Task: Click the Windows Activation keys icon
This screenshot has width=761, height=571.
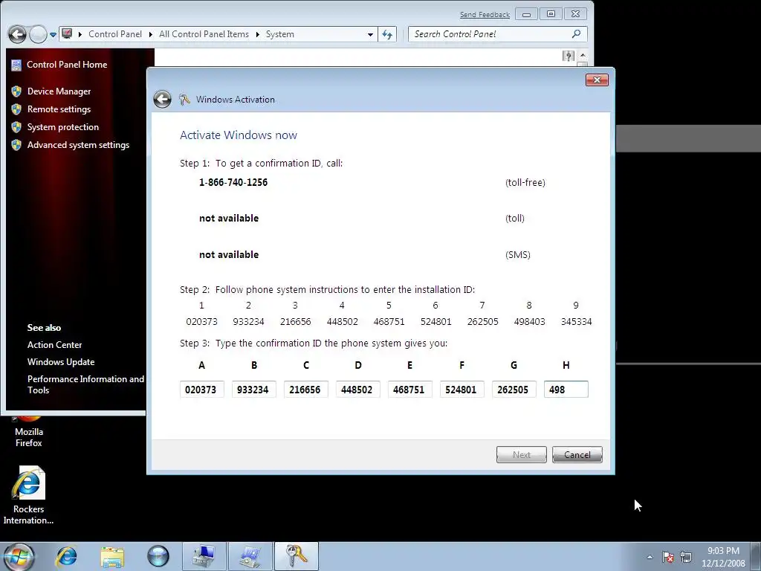Action: tap(184, 100)
